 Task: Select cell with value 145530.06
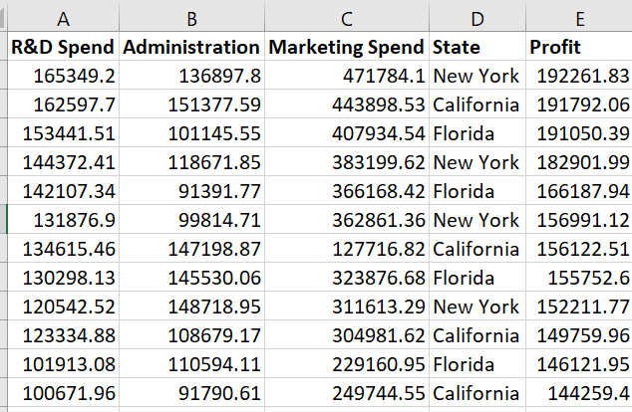[191, 278]
